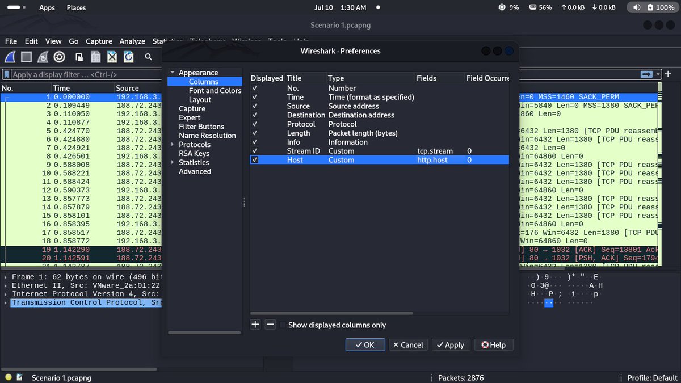Expand the Protocols preferences node
The width and height of the screenshot is (681, 383).
click(173, 145)
